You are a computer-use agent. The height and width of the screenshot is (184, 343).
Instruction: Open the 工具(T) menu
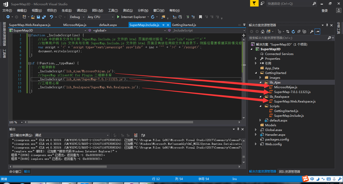click(x=113, y=10)
